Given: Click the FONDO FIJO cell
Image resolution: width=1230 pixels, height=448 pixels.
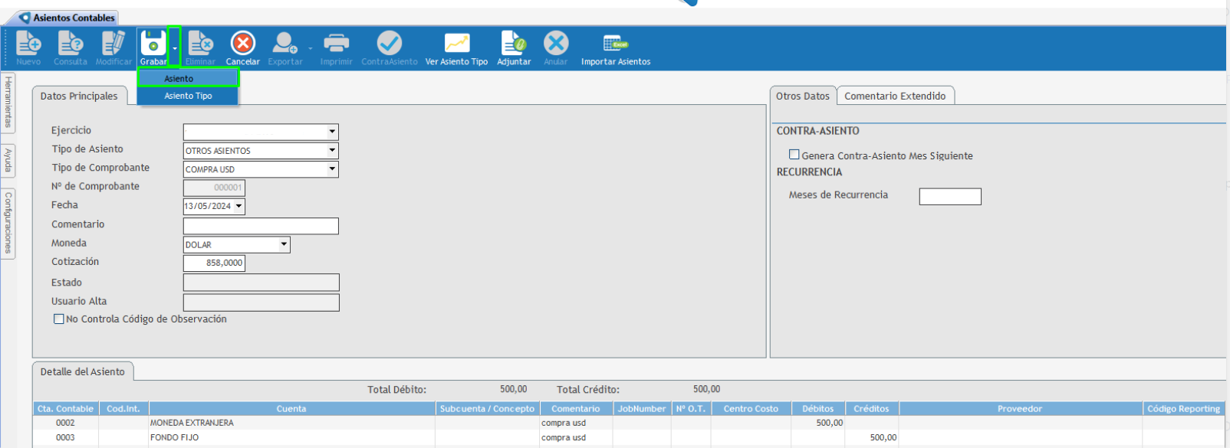Looking at the screenshot, I should (291, 437).
